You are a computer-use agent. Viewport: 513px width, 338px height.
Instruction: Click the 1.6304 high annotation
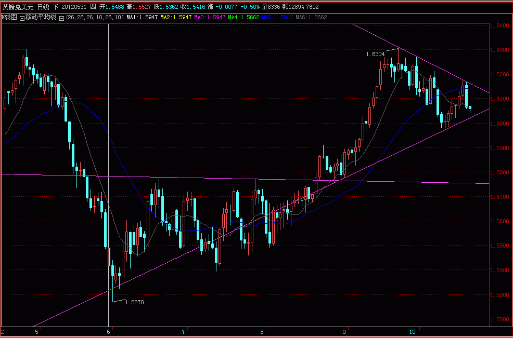pyautogui.click(x=375, y=54)
